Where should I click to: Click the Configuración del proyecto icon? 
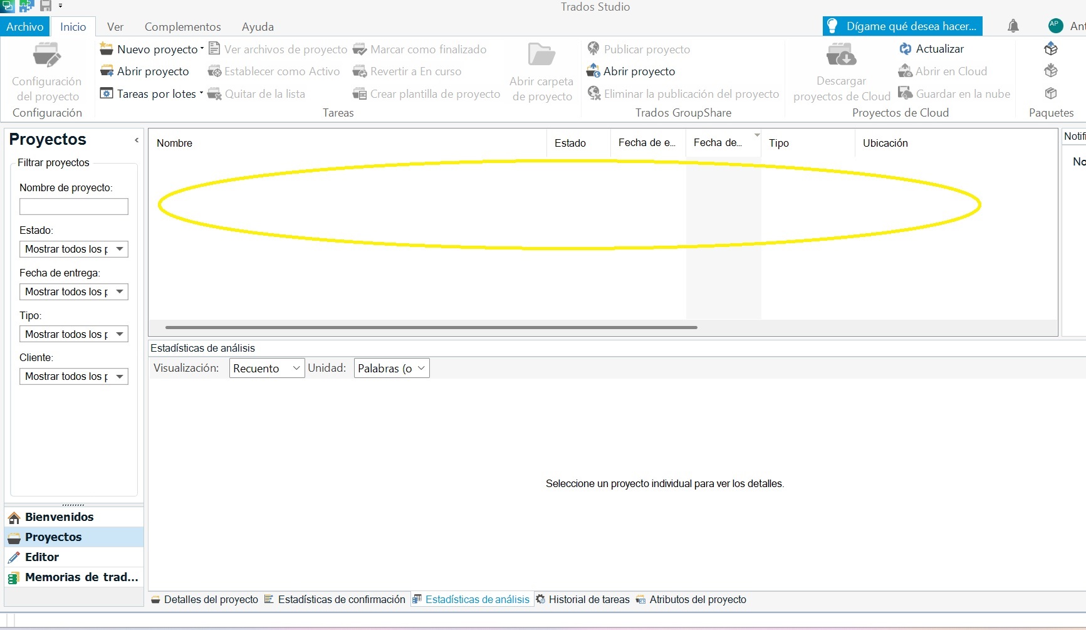point(47,56)
